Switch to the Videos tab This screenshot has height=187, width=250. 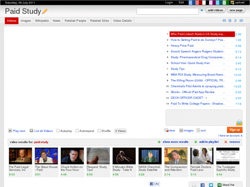(11, 21)
